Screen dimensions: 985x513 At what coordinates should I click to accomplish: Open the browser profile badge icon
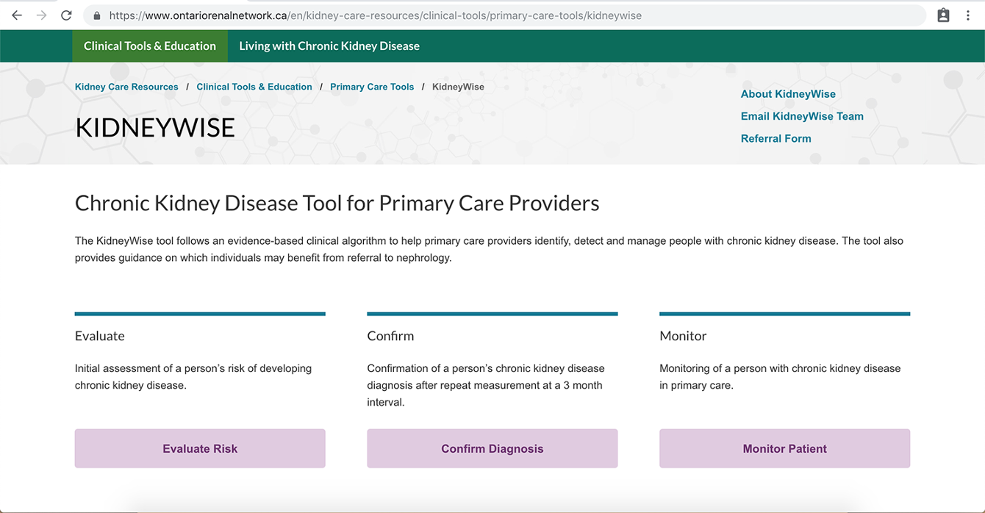[943, 14]
